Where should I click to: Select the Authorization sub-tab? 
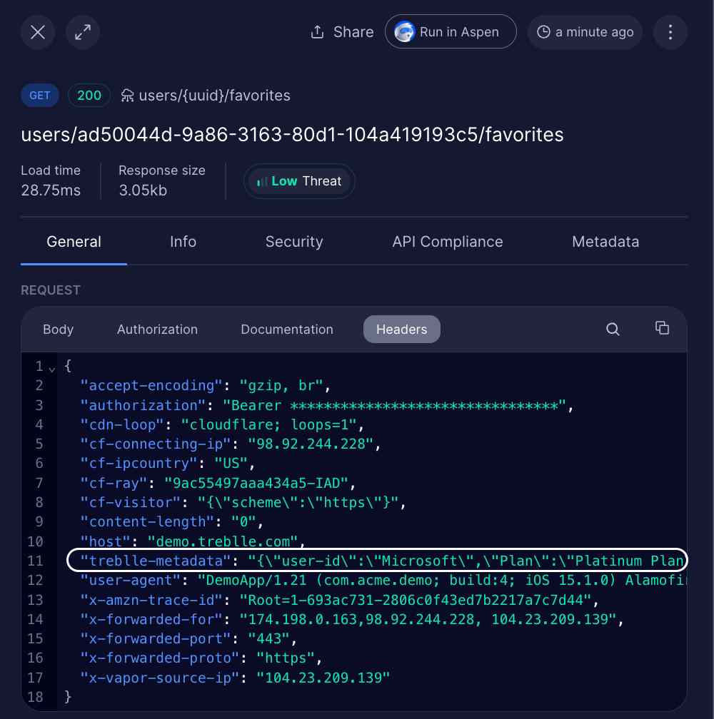pyautogui.click(x=157, y=329)
